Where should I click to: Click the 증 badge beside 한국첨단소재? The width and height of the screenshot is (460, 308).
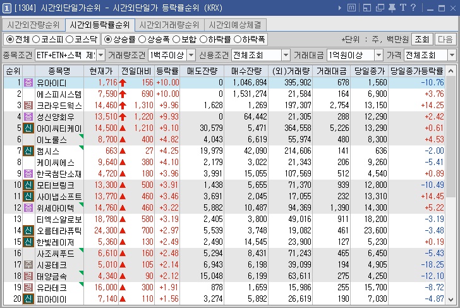28,173
